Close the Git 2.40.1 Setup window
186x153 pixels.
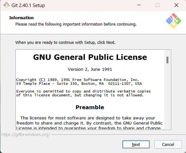[176, 5]
